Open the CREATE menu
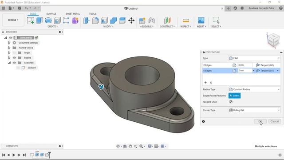 (x=52, y=27)
